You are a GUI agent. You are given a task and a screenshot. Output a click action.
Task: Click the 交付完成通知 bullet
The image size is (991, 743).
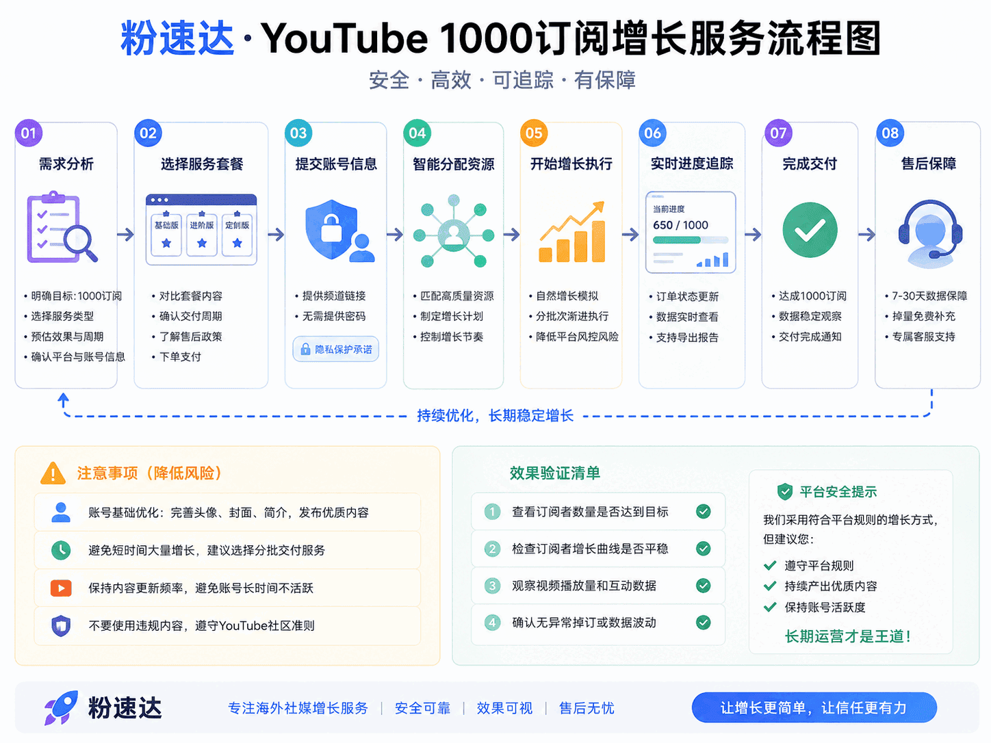806,336
